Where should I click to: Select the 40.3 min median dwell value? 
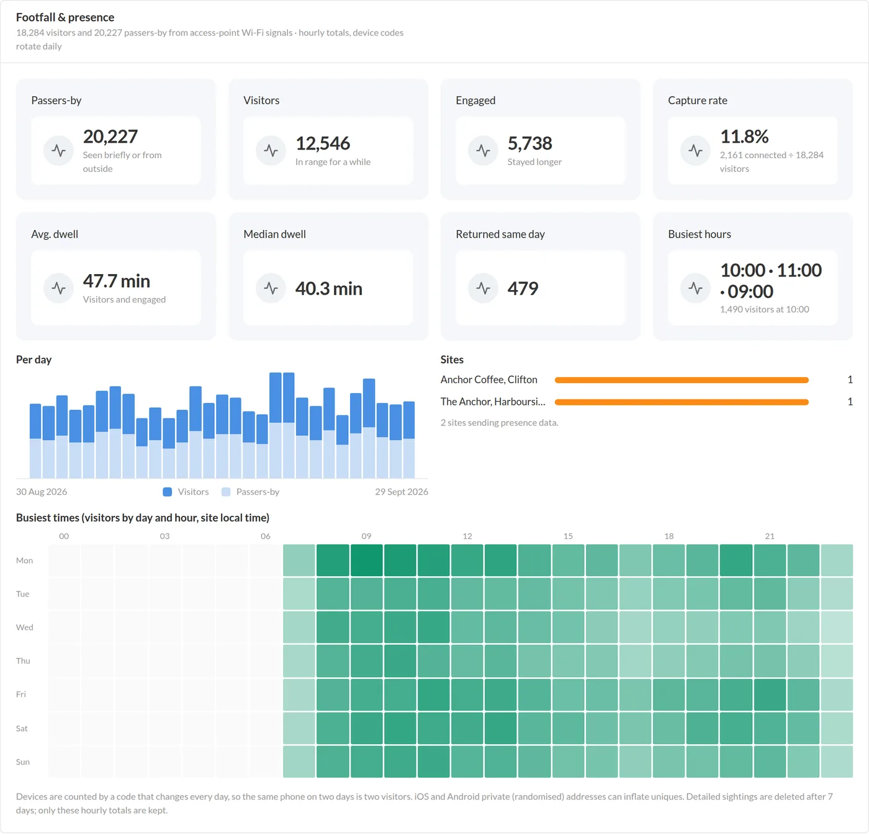329,288
